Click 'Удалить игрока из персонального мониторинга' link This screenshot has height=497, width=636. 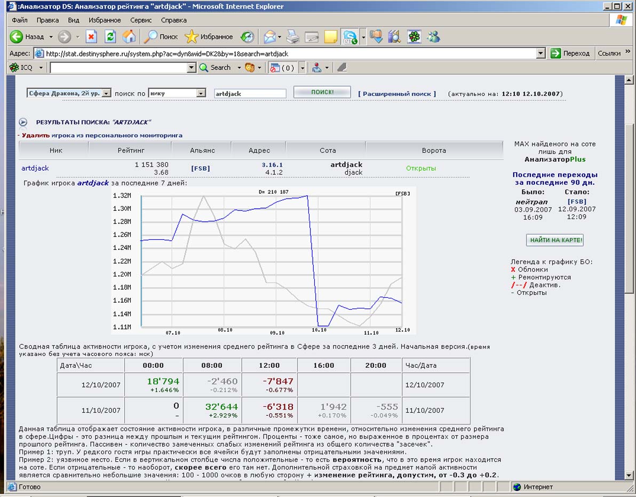[x=102, y=136]
